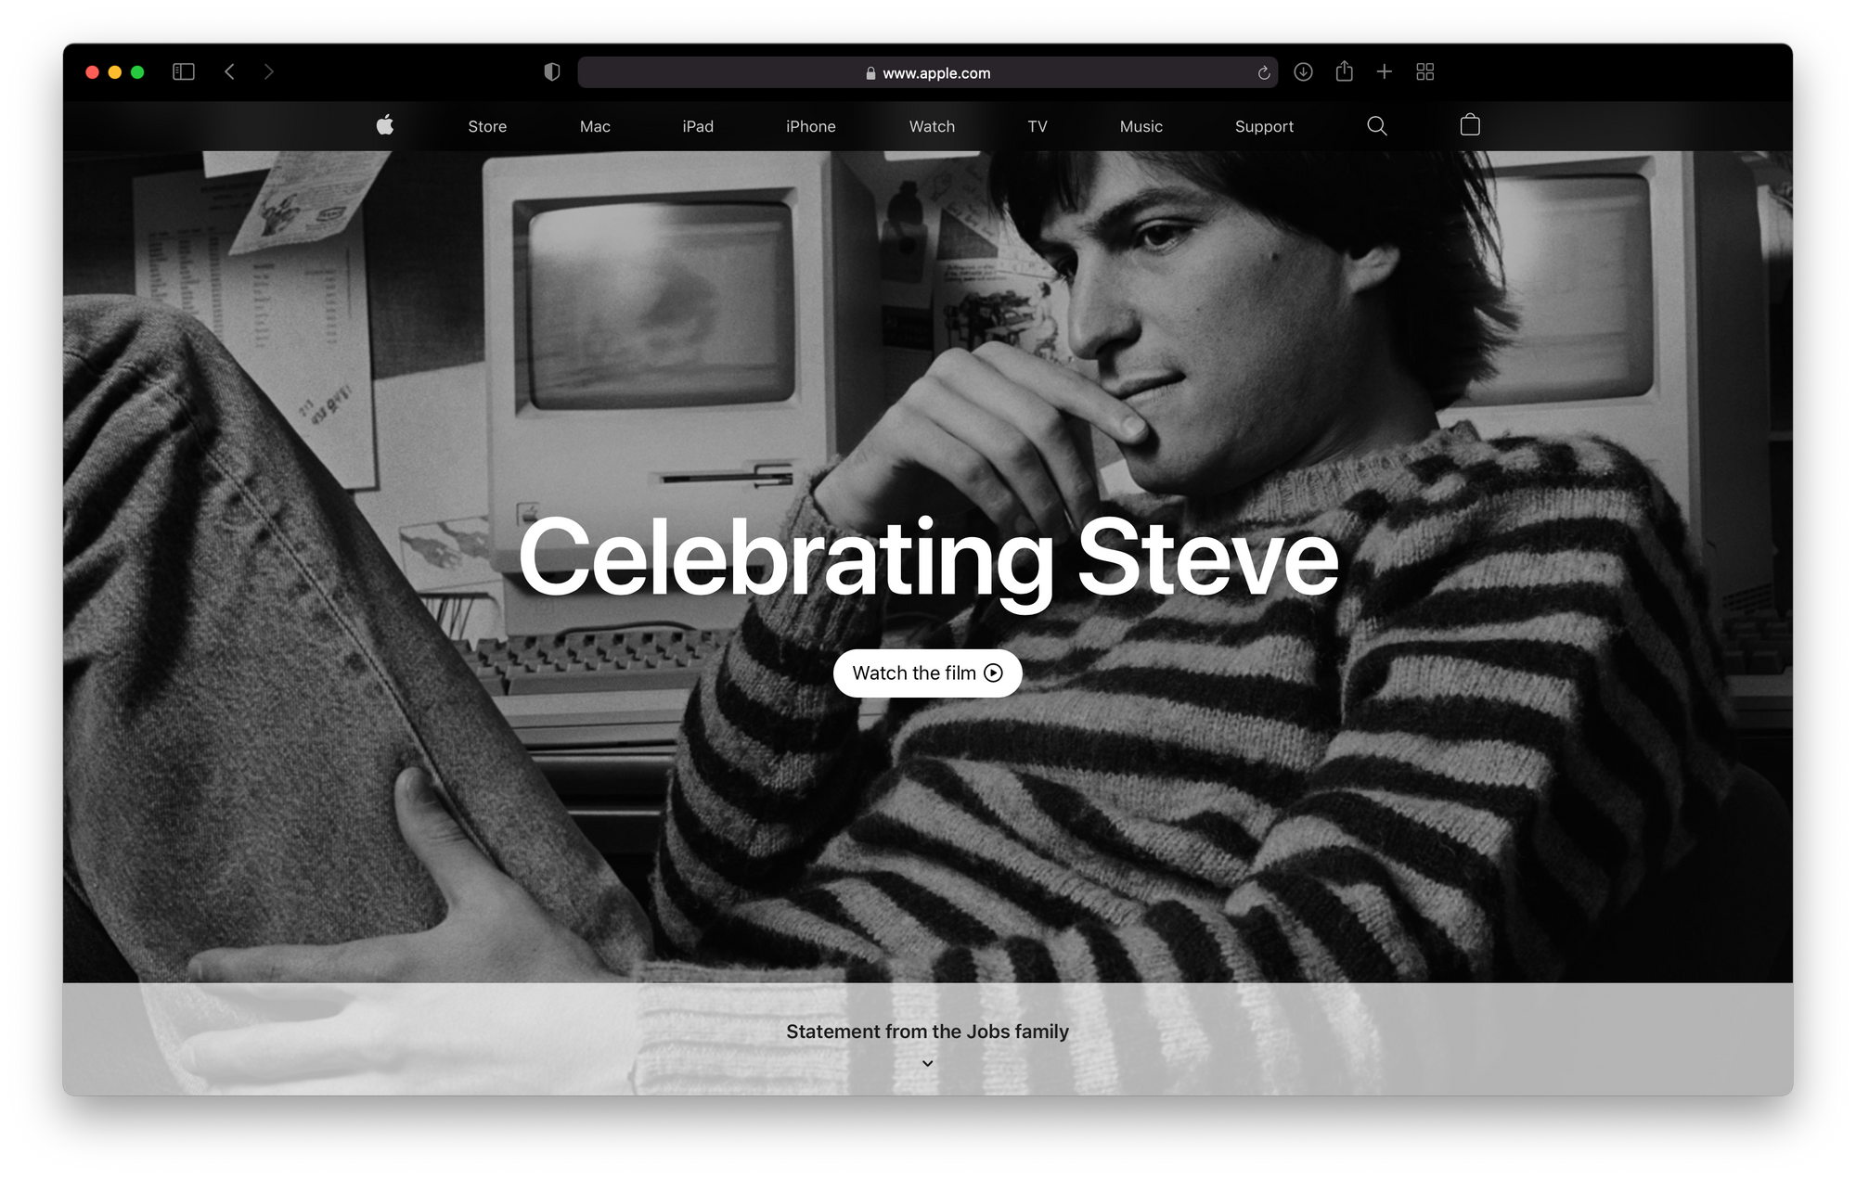This screenshot has height=1179, width=1856.
Task: Play the film via Watch the film
Action: pos(927,673)
